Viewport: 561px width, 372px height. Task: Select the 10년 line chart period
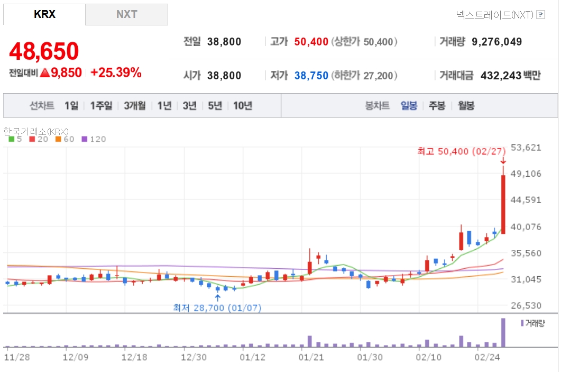[x=242, y=106]
